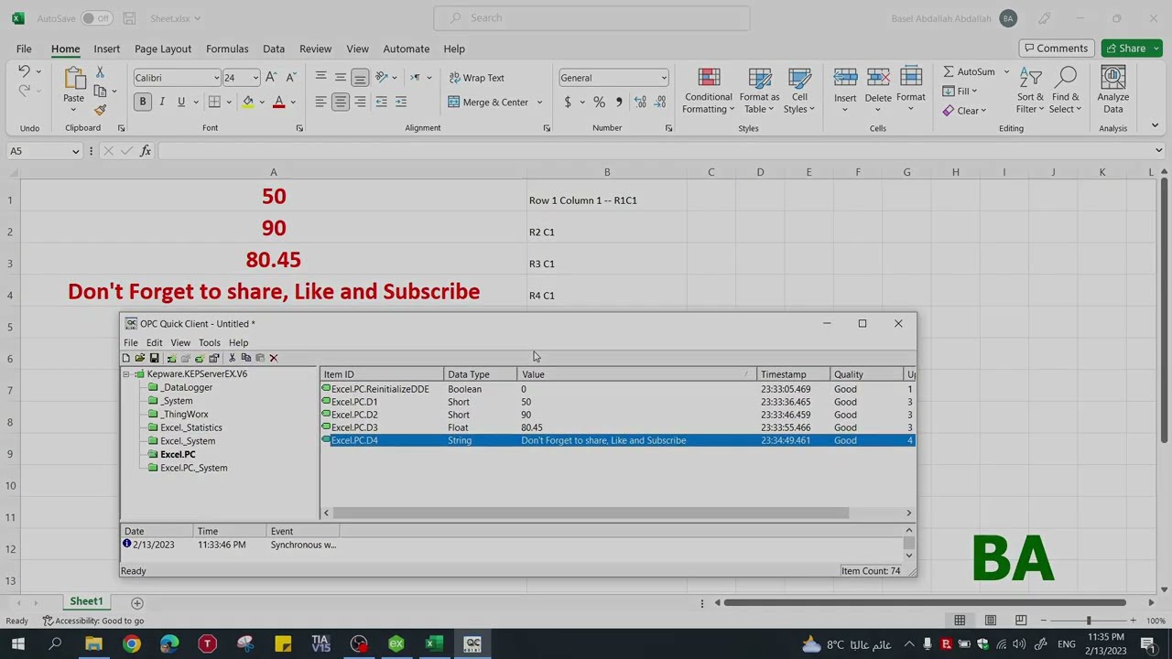Image resolution: width=1172 pixels, height=659 pixels.
Task: Click Page Layout view icon in Excel status bar
Action: pos(990,621)
